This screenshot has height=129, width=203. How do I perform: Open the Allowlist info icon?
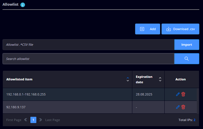coord(23,5)
